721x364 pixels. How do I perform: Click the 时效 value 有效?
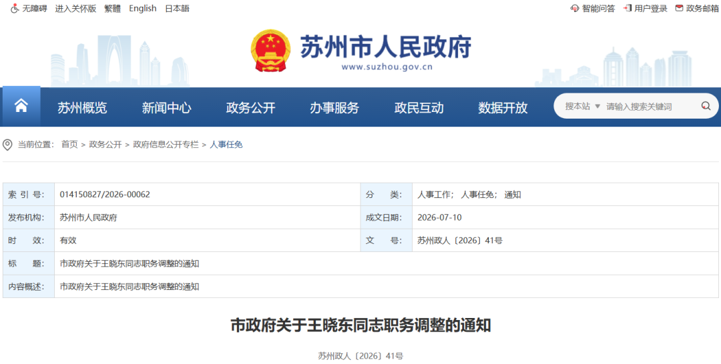coord(68,241)
